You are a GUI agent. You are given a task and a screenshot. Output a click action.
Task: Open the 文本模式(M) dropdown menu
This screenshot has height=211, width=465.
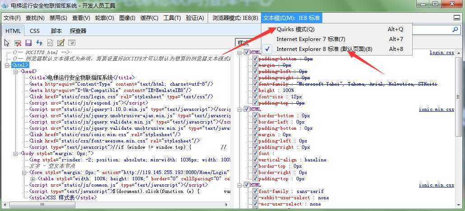292,18
